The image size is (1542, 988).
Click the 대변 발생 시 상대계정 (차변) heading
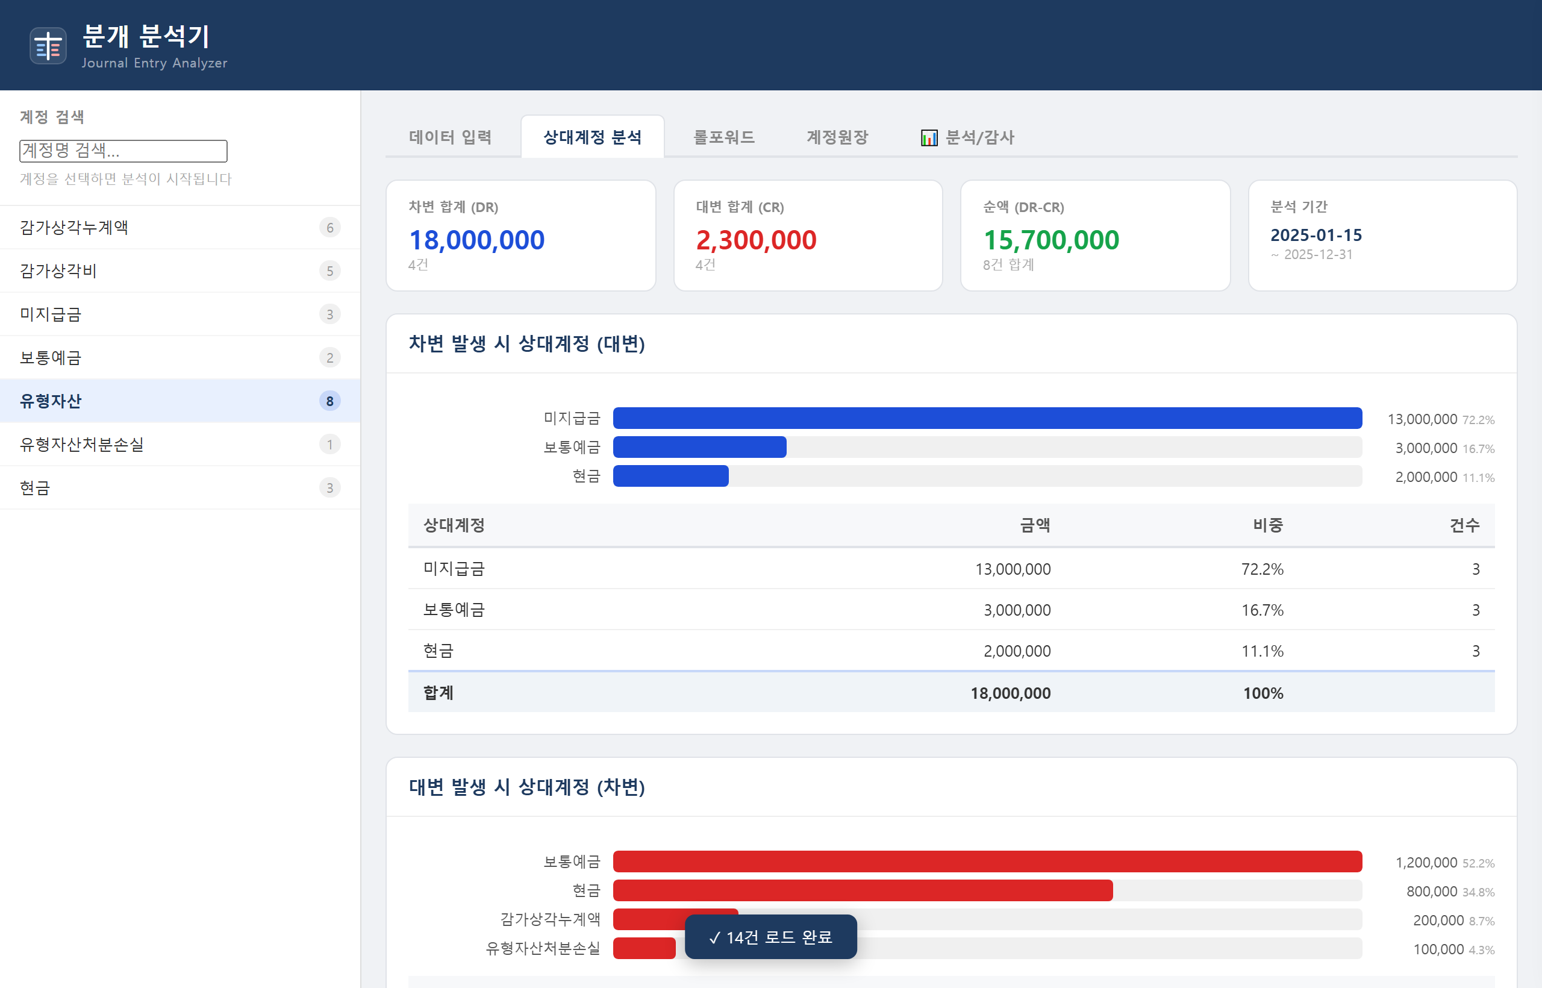click(x=526, y=787)
